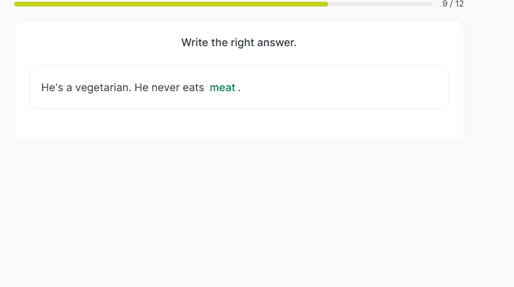
Task: Click the green answer word "meat"
Action: (x=223, y=88)
